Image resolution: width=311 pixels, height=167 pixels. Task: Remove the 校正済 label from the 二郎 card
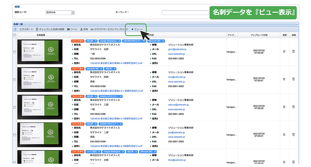click(95, 124)
